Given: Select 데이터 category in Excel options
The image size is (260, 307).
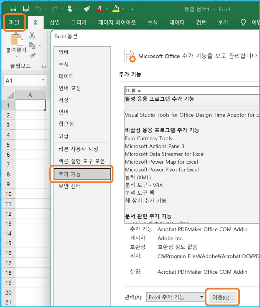Looking at the screenshot, I should tap(82, 76).
